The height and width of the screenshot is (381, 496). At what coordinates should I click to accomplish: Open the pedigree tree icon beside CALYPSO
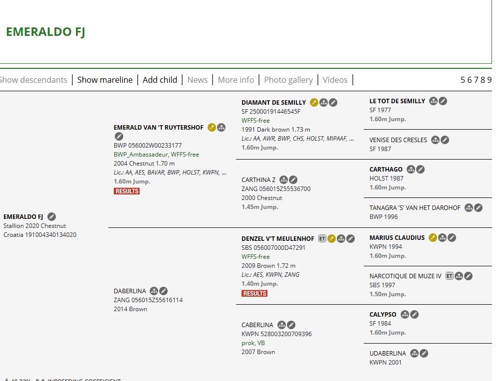coord(405,315)
